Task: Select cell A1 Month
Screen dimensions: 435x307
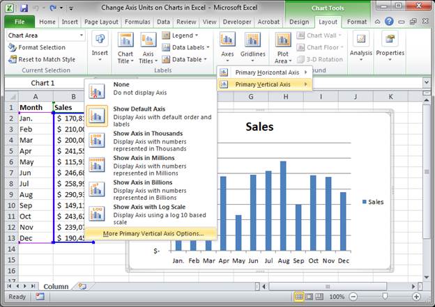Action: click(x=36, y=107)
